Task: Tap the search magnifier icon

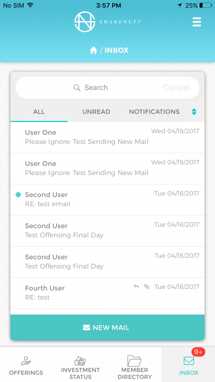Action: pos(77,88)
